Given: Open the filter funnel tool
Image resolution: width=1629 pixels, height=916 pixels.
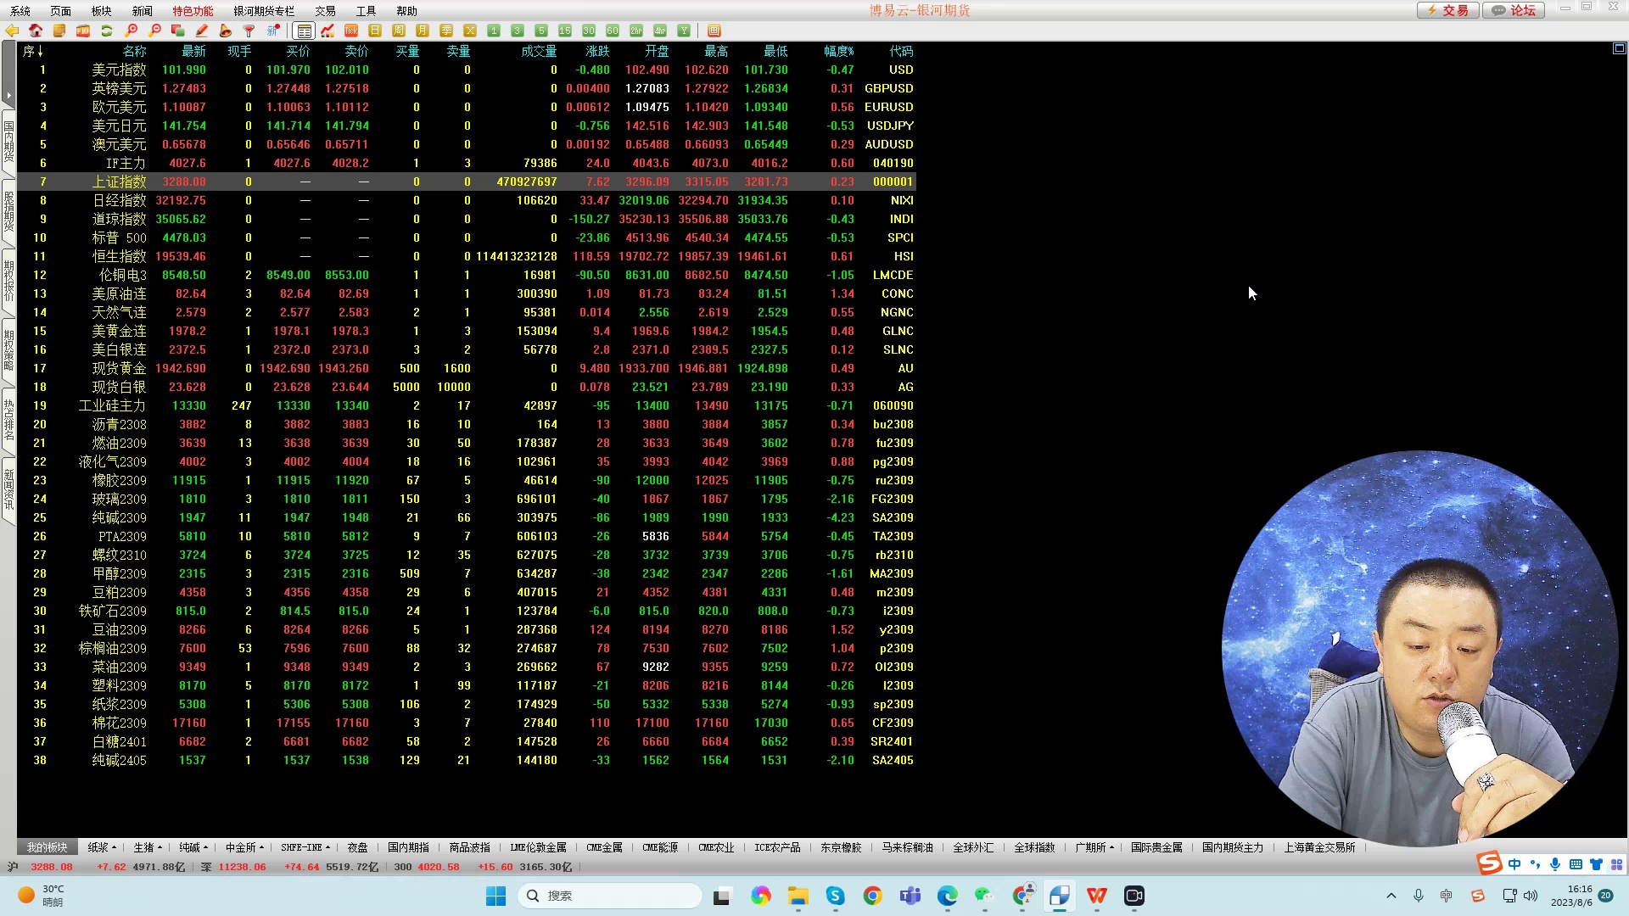Looking at the screenshot, I should pyautogui.click(x=249, y=31).
